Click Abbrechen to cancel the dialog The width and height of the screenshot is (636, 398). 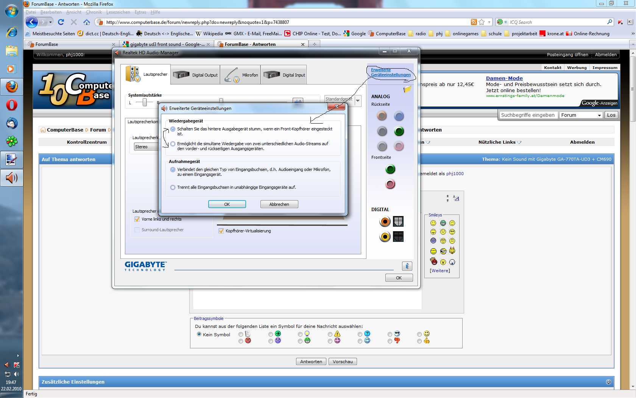click(279, 204)
